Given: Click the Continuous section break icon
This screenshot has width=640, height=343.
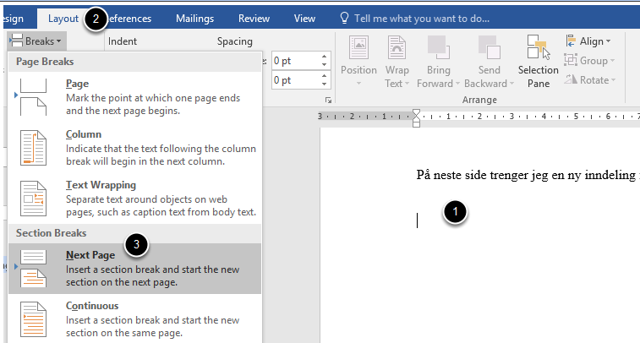Looking at the screenshot, I should pos(33,319).
